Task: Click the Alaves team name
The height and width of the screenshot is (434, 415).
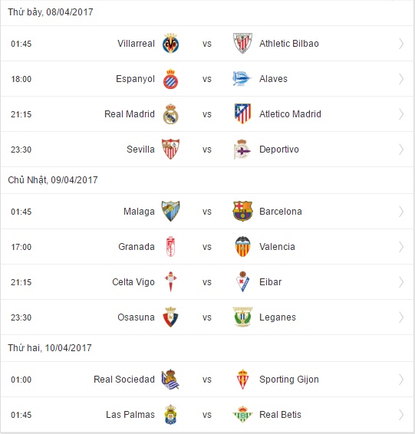Action: click(273, 79)
